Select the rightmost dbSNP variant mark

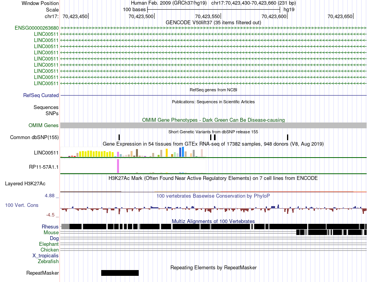point(287,137)
